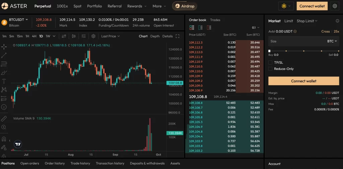Screen dimensions: 343x169
Task: Enable the TP/SL checkbox
Action: 270,62
